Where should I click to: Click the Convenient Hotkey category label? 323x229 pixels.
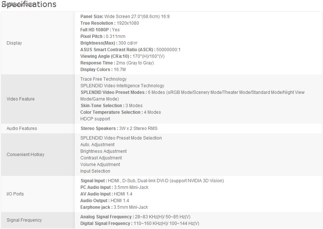(25, 155)
